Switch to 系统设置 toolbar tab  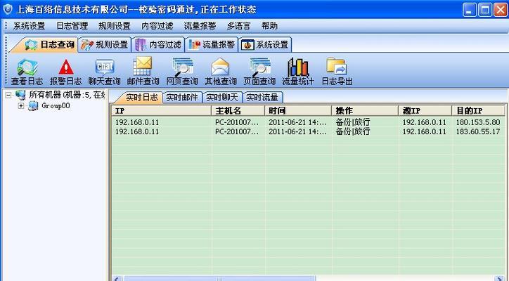(265, 45)
